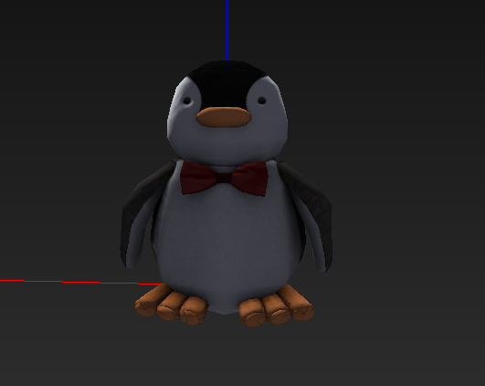The height and width of the screenshot is (386, 485).
Task: Click the penguin's orange beak
Action: tap(224, 117)
